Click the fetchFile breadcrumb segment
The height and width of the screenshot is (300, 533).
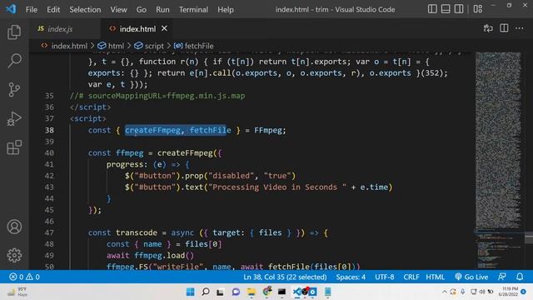[194, 46]
